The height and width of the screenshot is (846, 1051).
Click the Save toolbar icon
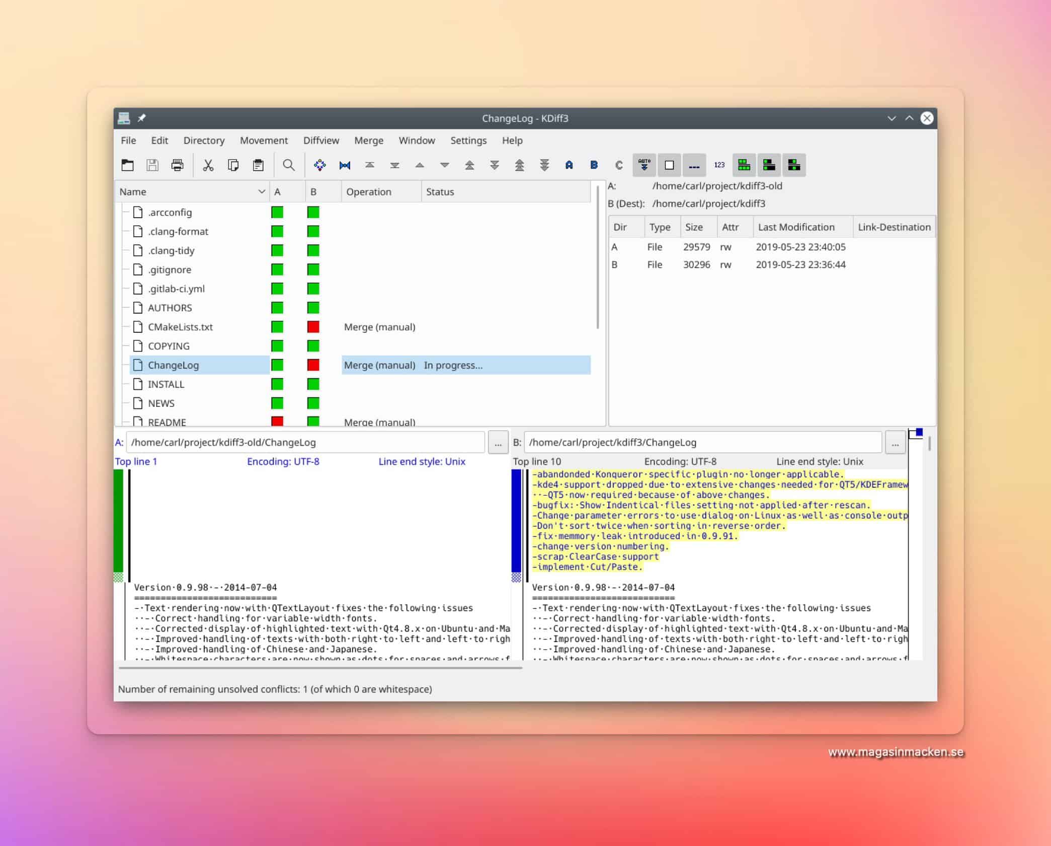pos(152,165)
